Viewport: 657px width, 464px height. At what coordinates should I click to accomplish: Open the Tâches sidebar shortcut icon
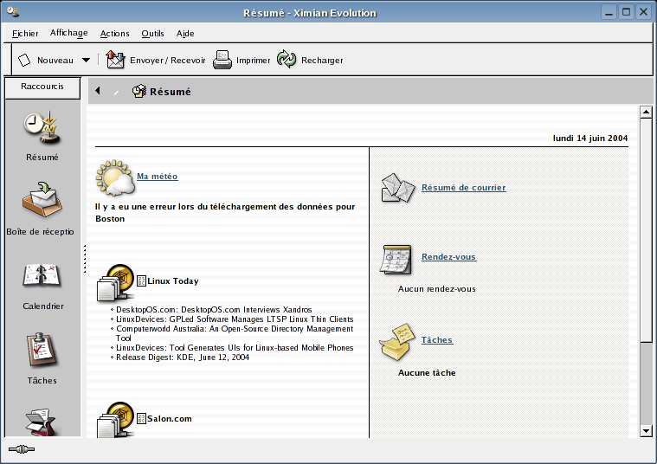(42, 350)
